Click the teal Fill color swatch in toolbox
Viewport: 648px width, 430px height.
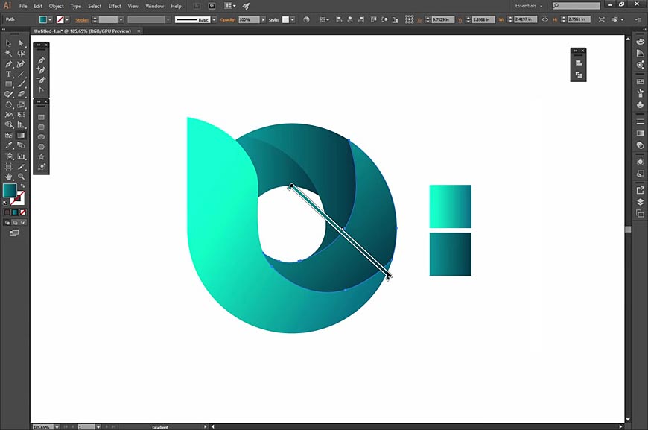click(10, 191)
